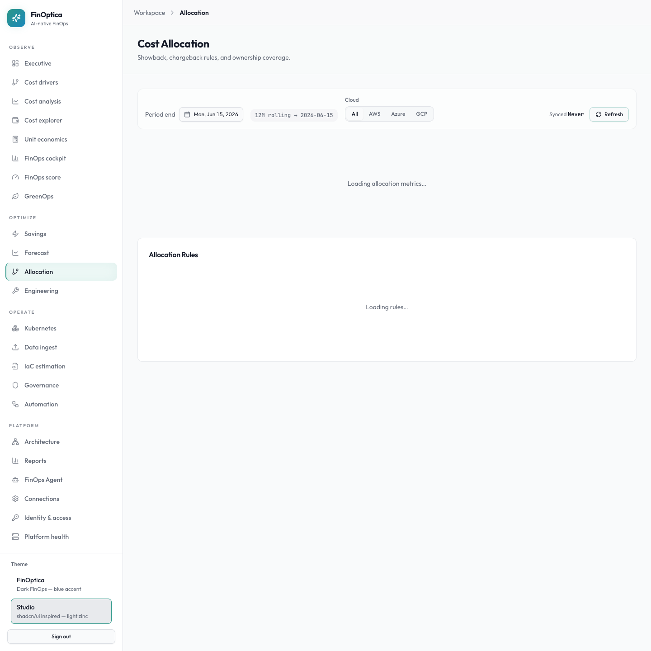Open the GreenOps page
The height and width of the screenshot is (651, 651).
tap(61, 196)
